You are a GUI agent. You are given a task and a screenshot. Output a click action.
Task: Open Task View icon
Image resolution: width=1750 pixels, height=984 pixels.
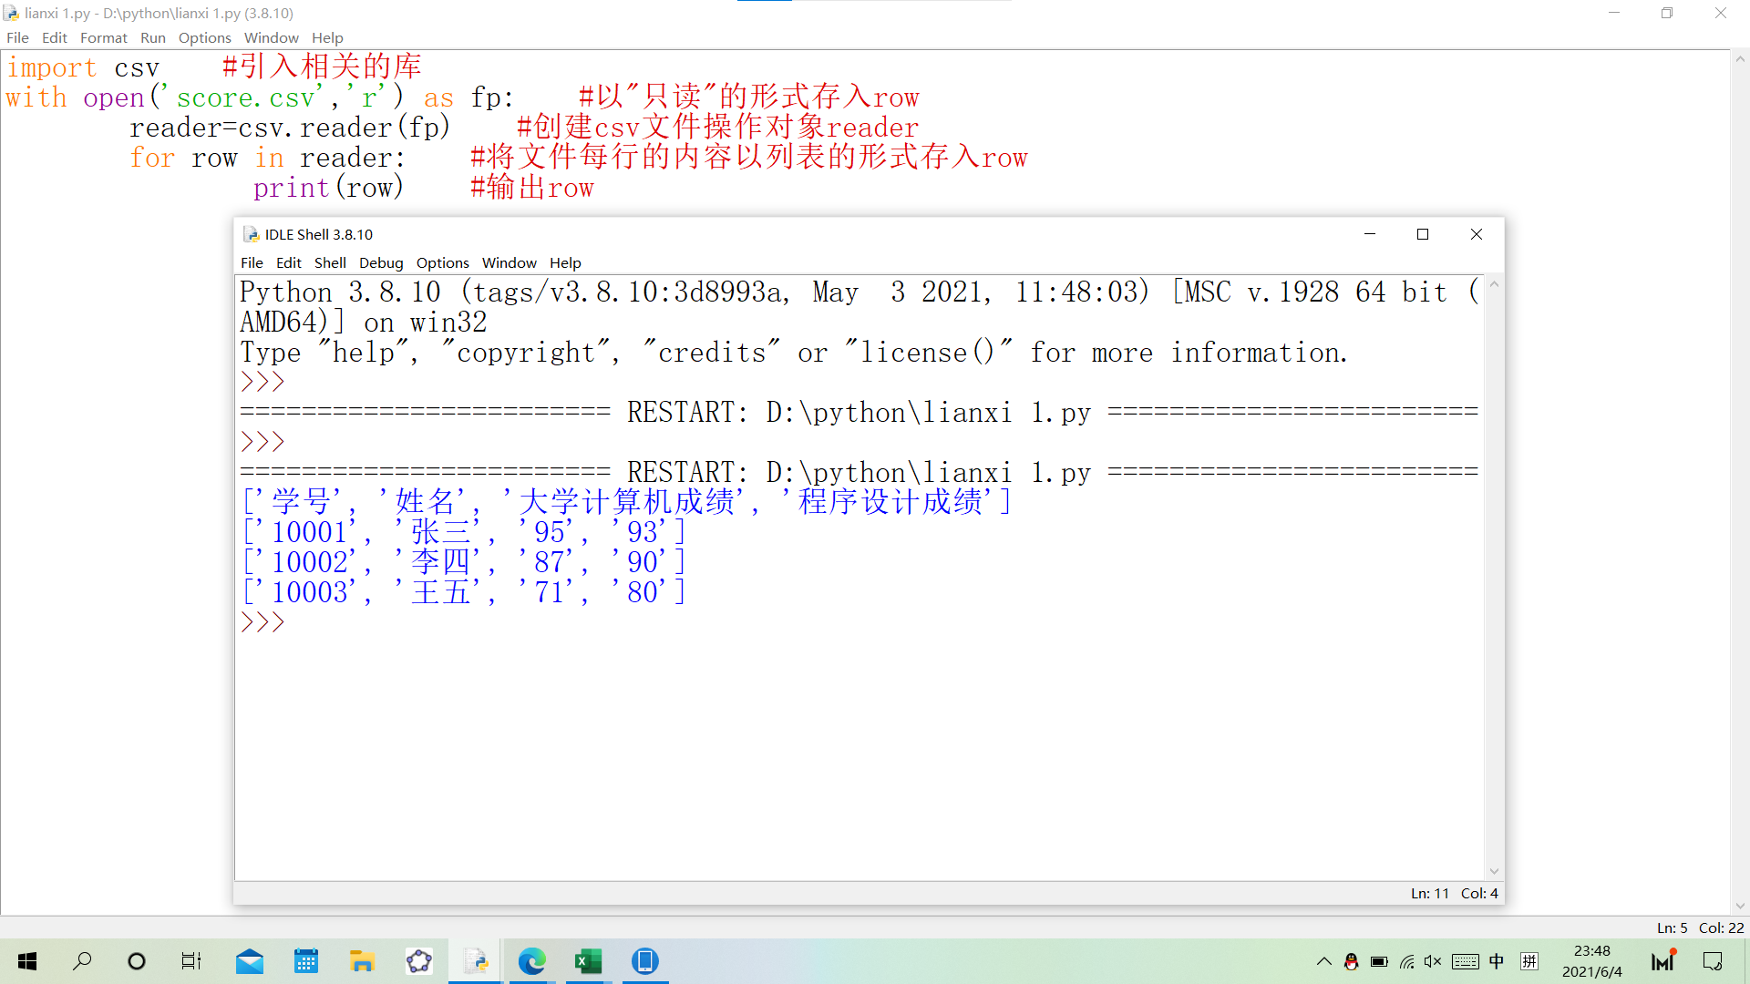[x=191, y=961]
